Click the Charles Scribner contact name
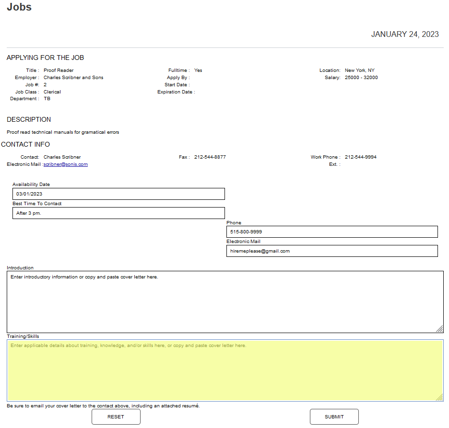 click(x=62, y=157)
